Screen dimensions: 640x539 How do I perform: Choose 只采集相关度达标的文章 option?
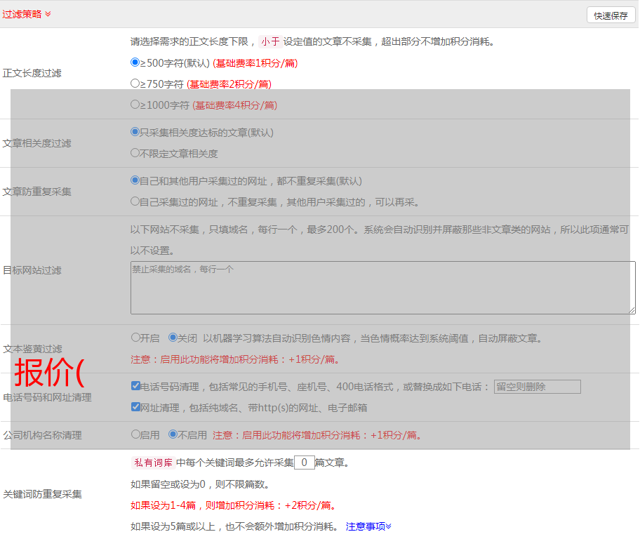[135, 131]
